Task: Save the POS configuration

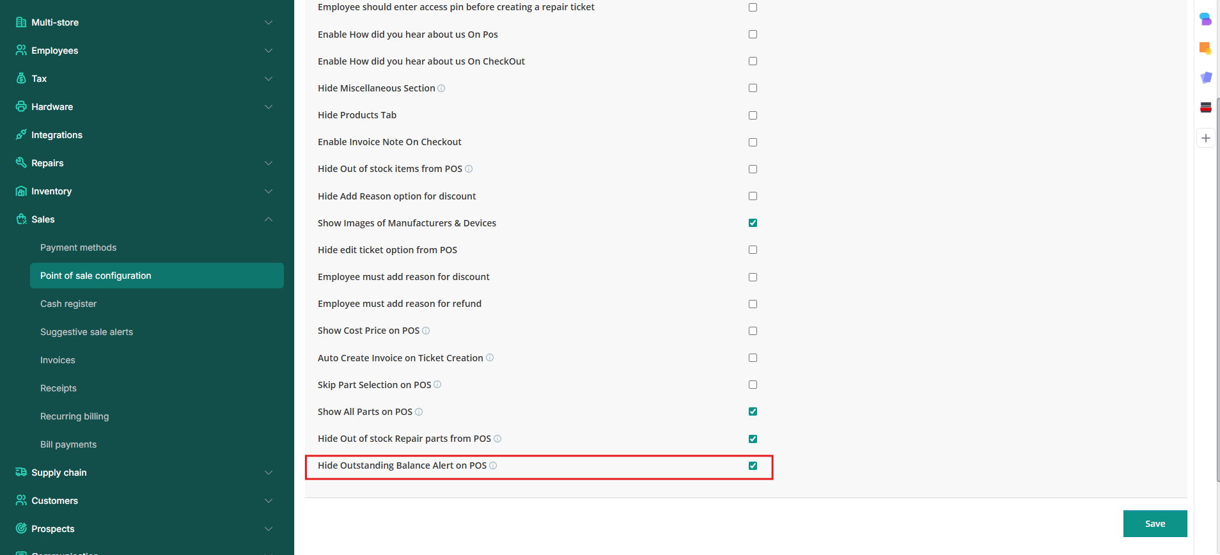Action: click(1155, 524)
